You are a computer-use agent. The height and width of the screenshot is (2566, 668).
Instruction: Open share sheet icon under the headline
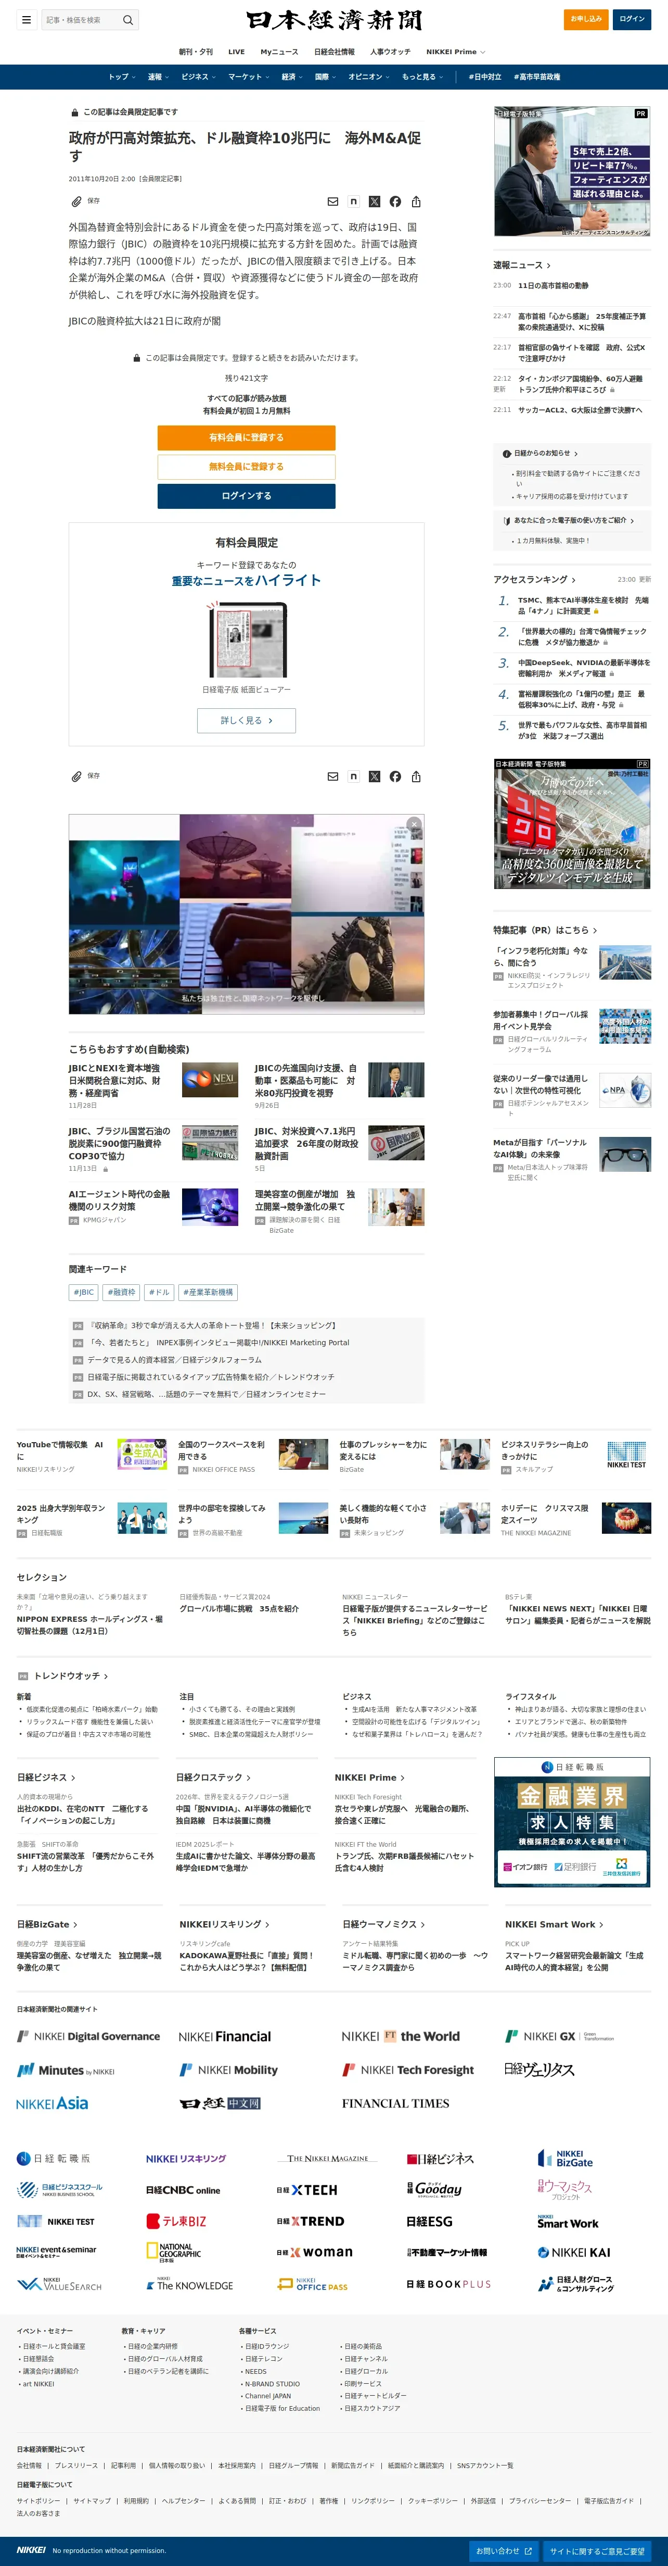[x=416, y=201]
